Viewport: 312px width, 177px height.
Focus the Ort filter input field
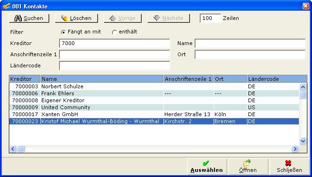(250, 54)
